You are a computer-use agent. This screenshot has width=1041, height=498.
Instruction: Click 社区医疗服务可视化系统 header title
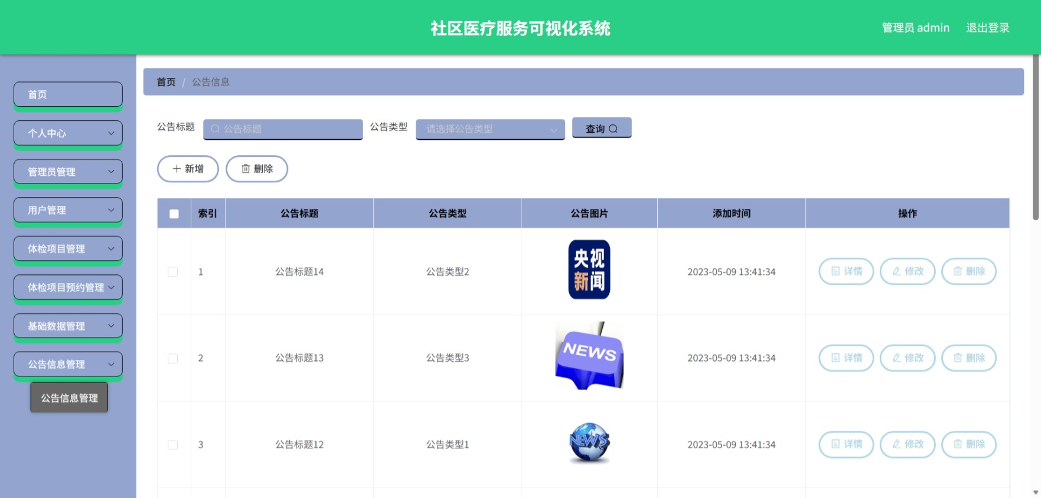click(520, 28)
